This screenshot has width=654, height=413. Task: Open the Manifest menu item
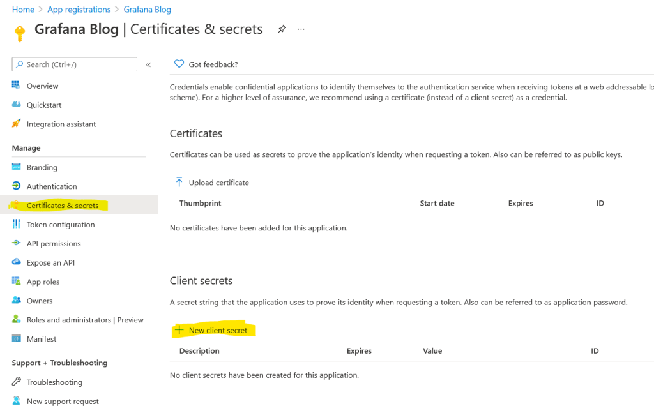coord(42,339)
